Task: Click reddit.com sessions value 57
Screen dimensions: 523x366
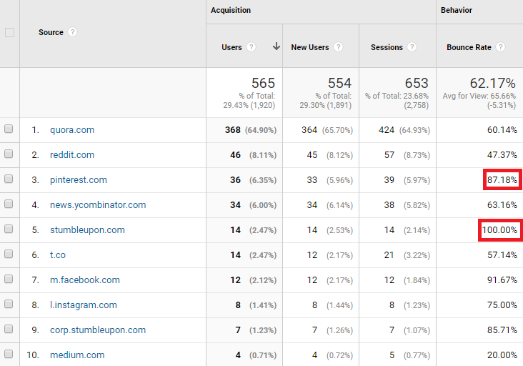Action: coord(389,155)
